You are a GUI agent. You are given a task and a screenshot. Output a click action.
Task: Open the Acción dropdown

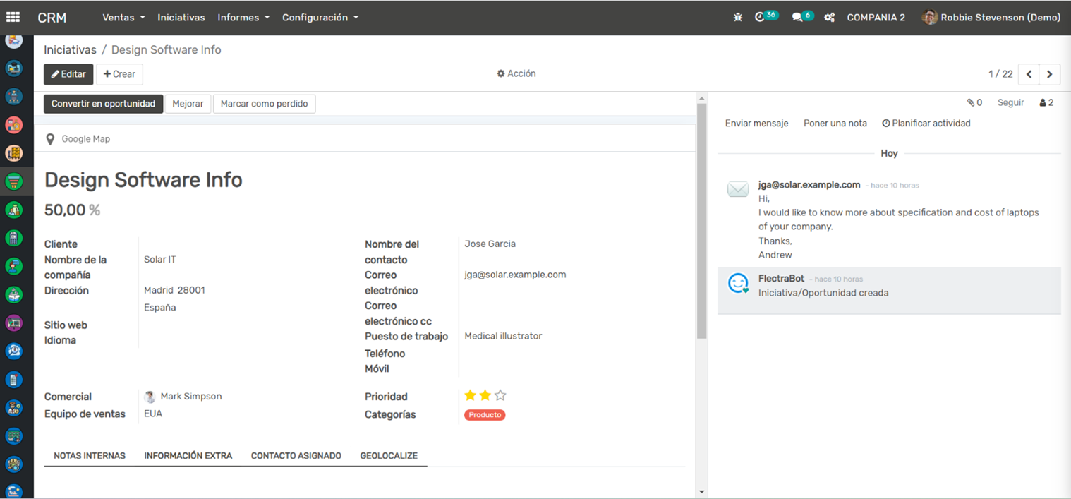(x=516, y=73)
